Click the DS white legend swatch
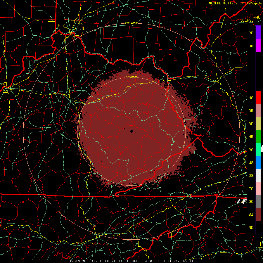 click(x=258, y=175)
